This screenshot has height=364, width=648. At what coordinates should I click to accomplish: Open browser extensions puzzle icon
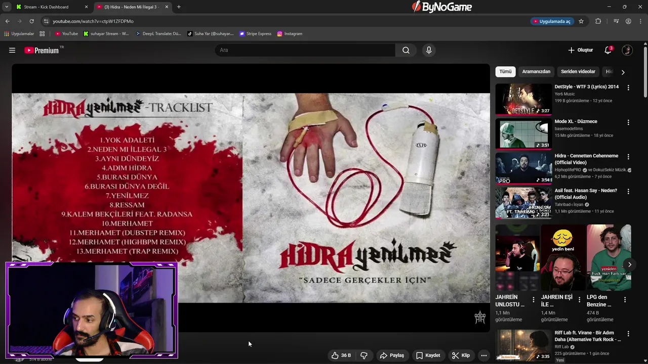click(x=598, y=21)
